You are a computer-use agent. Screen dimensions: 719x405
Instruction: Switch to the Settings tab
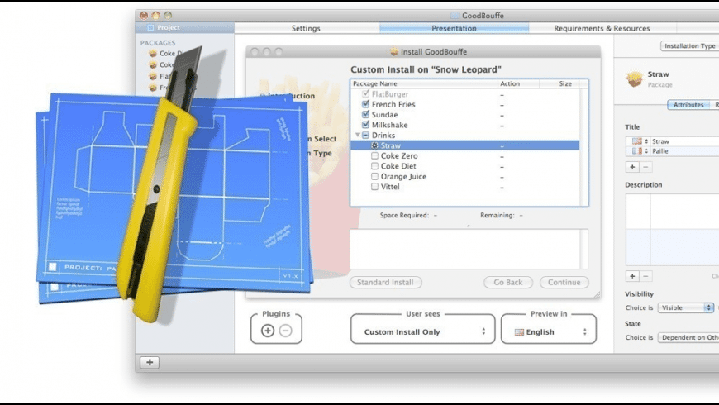pos(306,28)
